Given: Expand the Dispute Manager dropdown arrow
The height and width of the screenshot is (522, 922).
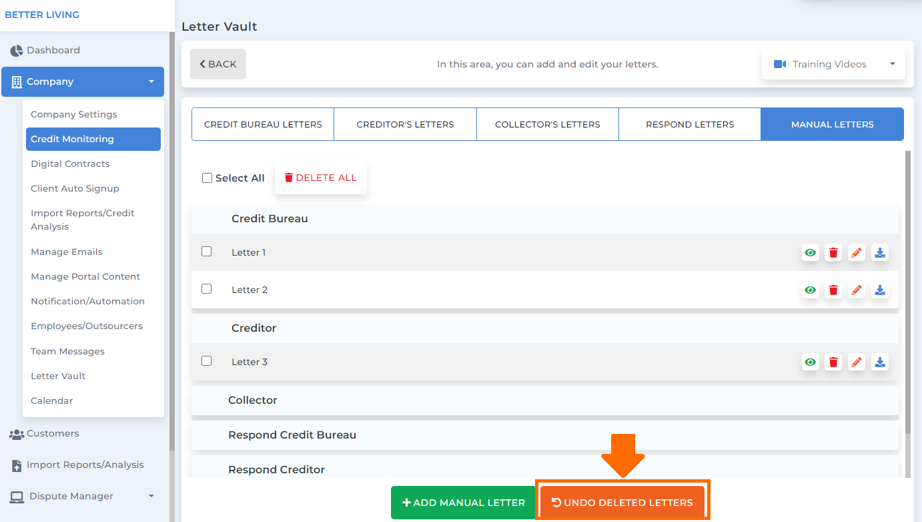Looking at the screenshot, I should click(151, 496).
